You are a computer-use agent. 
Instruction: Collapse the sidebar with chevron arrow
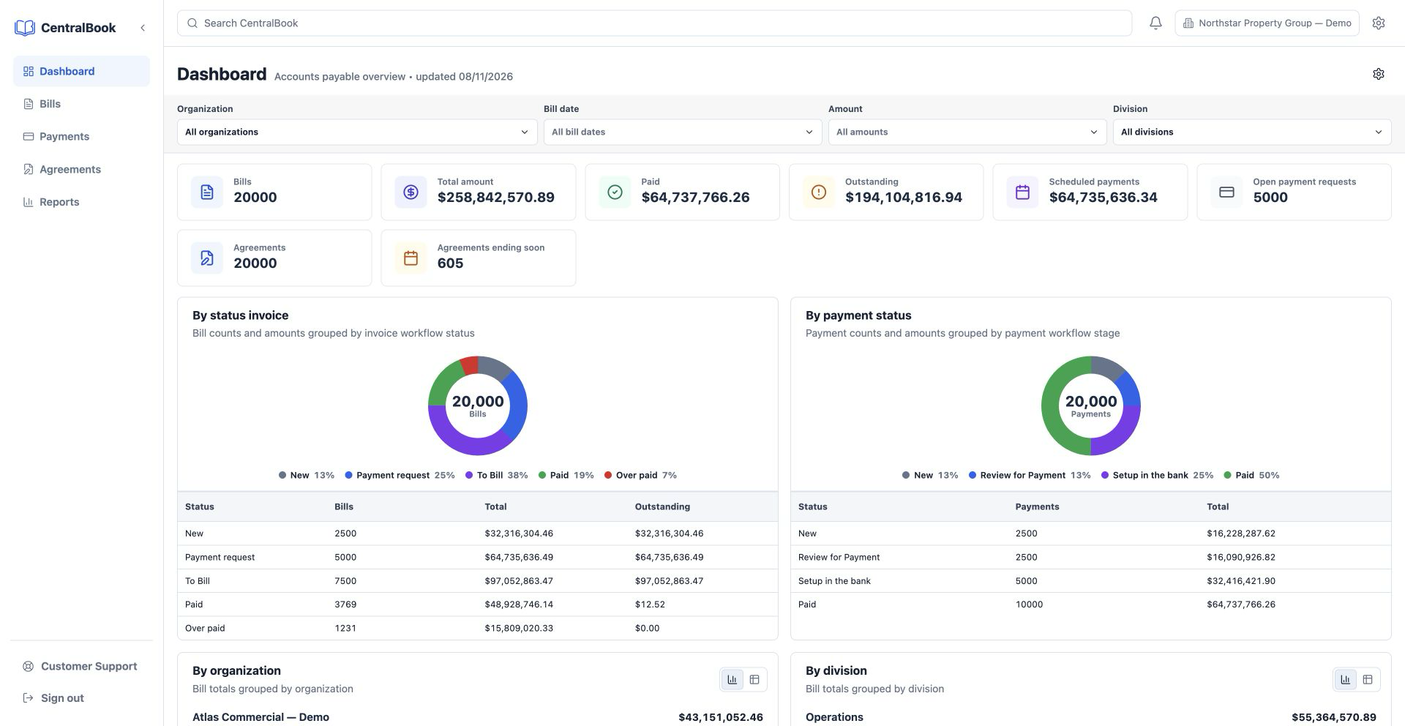point(143,28)
